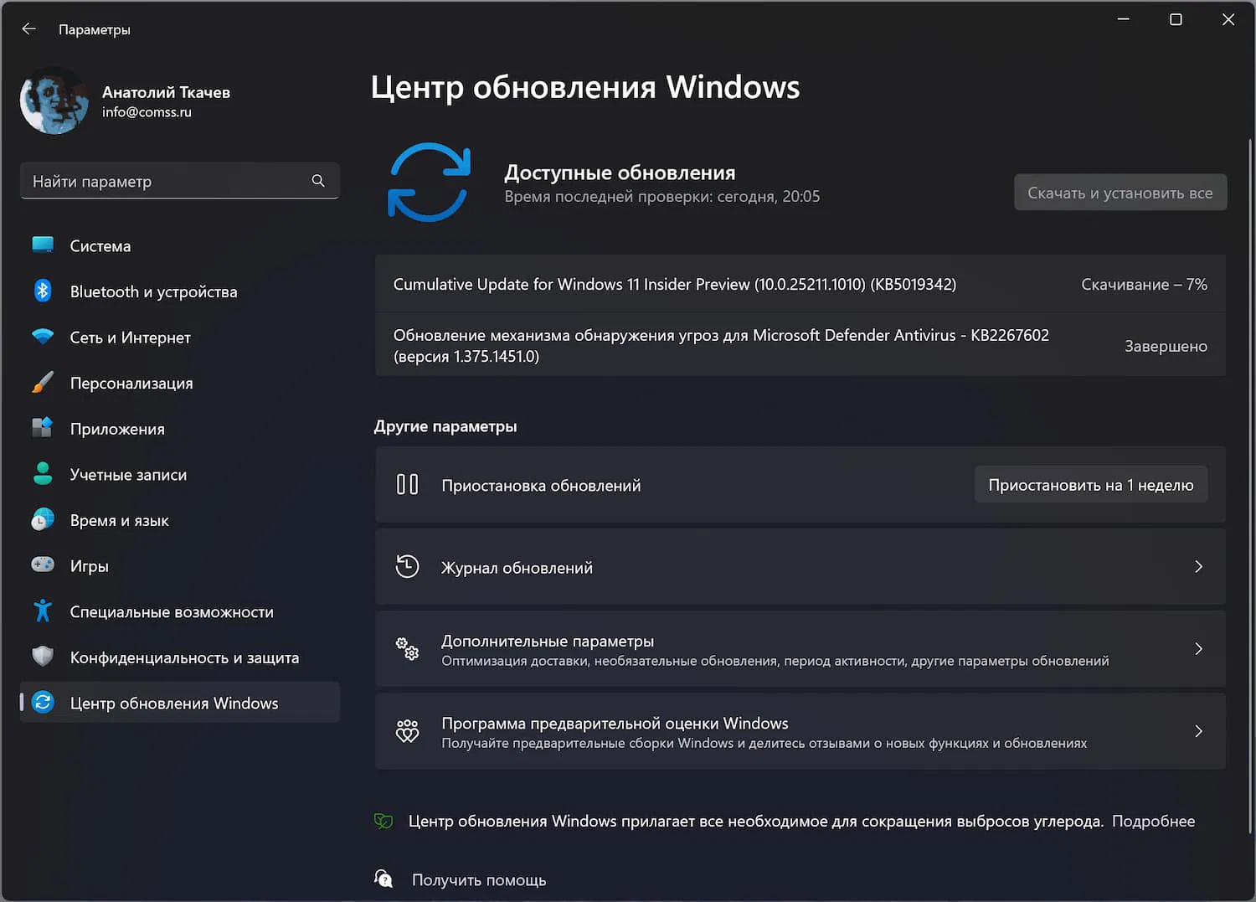The image size is (1256, 902).
Task: Select Сеть и Интернет in the sidebar
Action: (180, 337)
